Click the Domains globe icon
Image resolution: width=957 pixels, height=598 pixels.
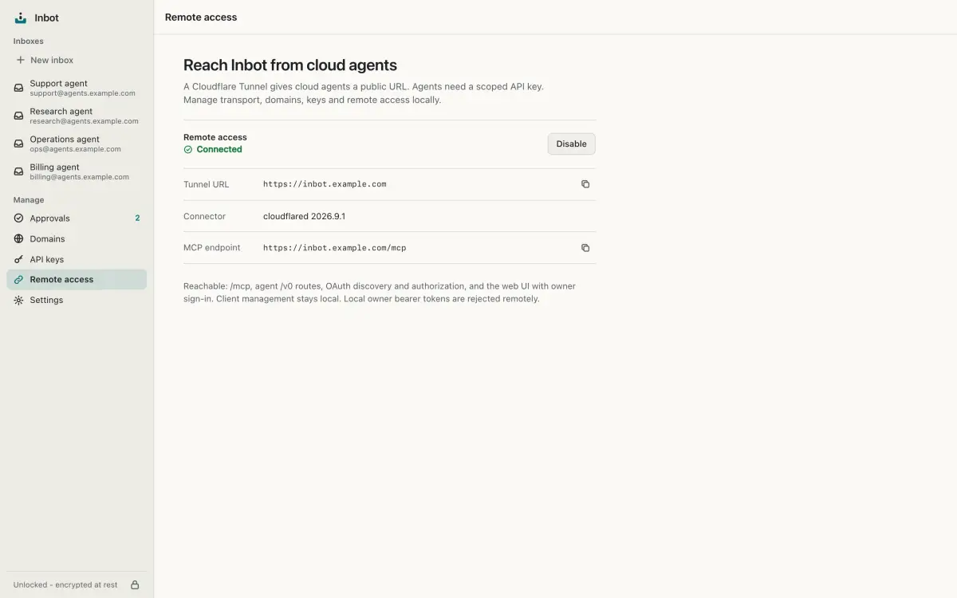[18, 238]
